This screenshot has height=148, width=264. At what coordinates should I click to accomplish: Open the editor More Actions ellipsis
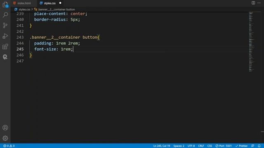coord(259,3)
